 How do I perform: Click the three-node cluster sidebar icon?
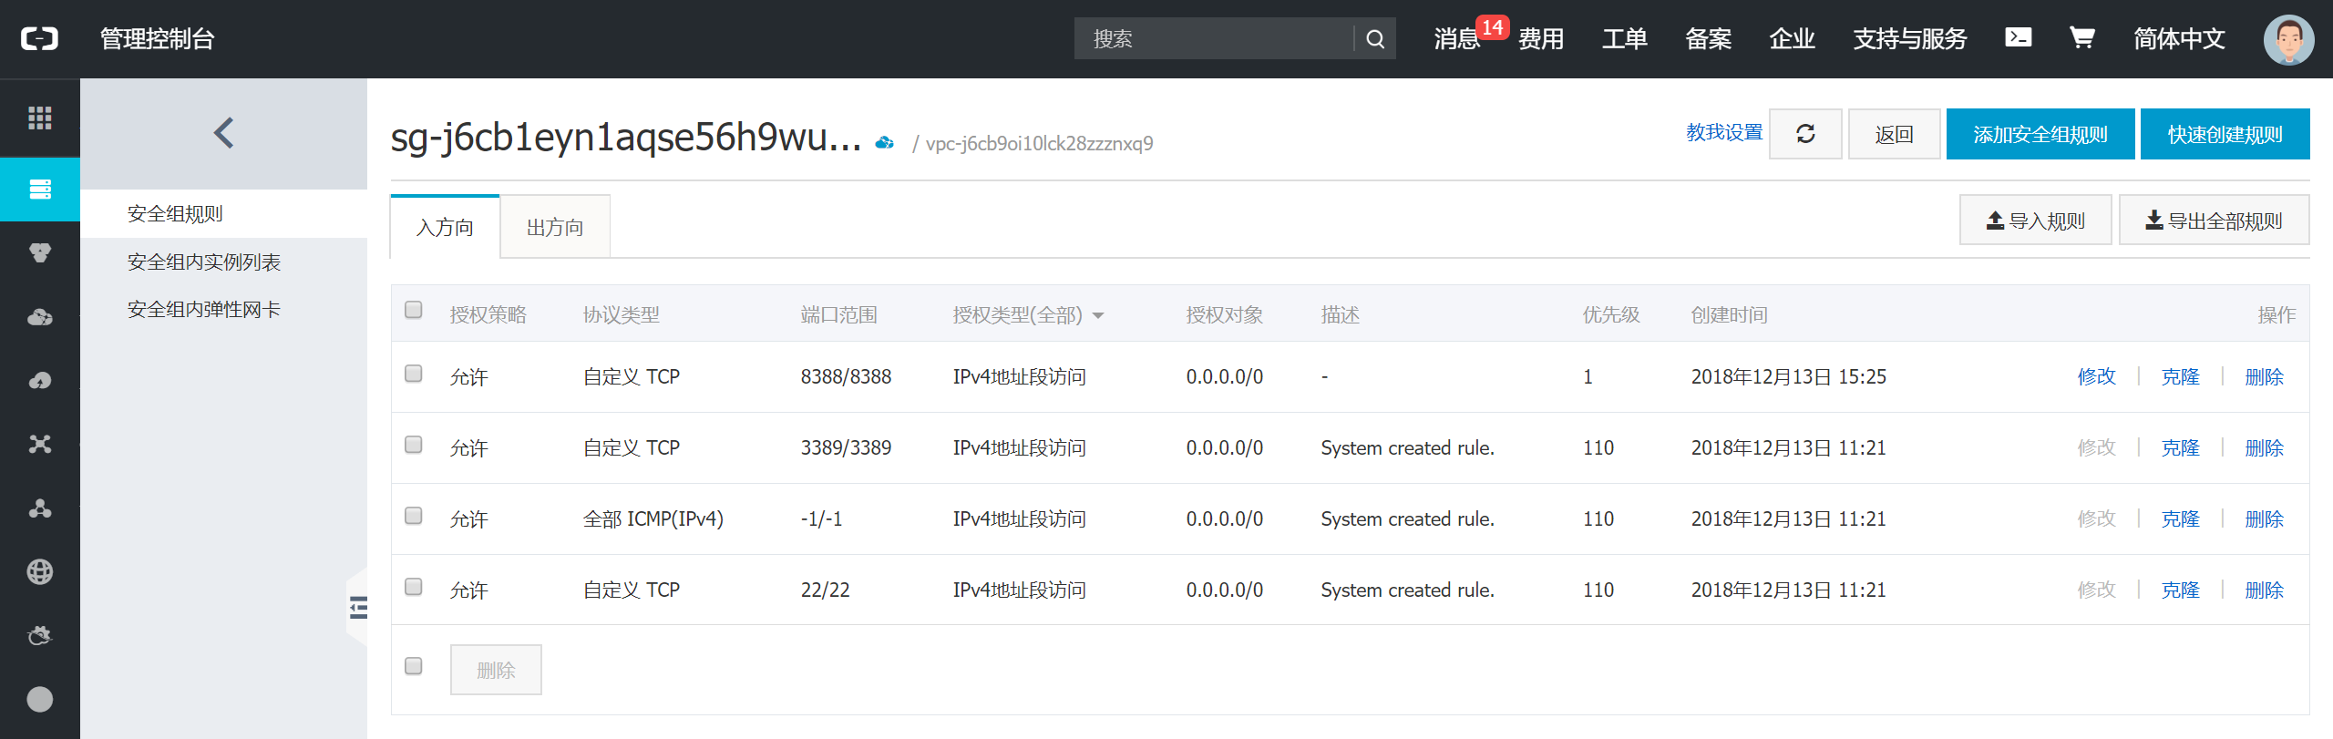(x=39, y=508)
